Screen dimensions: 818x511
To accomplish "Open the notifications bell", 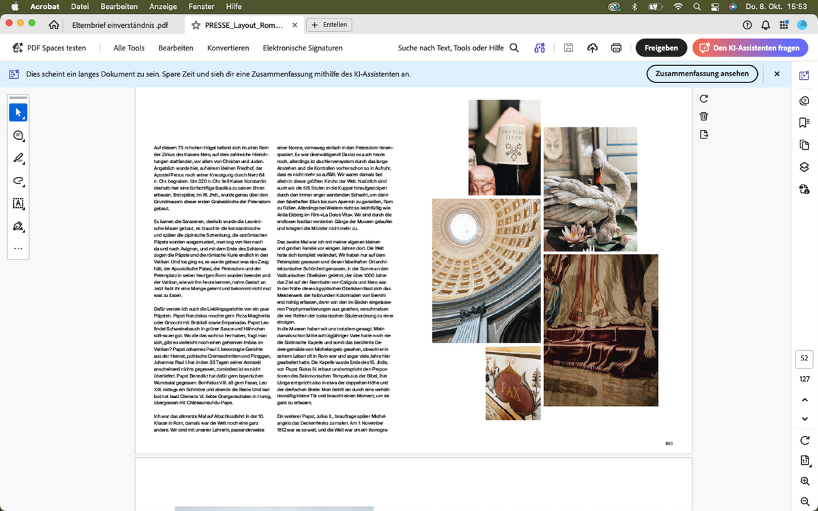I will (x=766, y=25).
